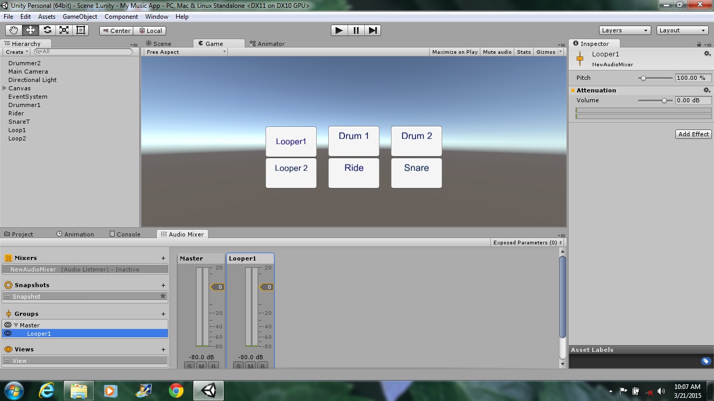
Task: Open the Free Aspect dropdown
Action: pos(186,52)
